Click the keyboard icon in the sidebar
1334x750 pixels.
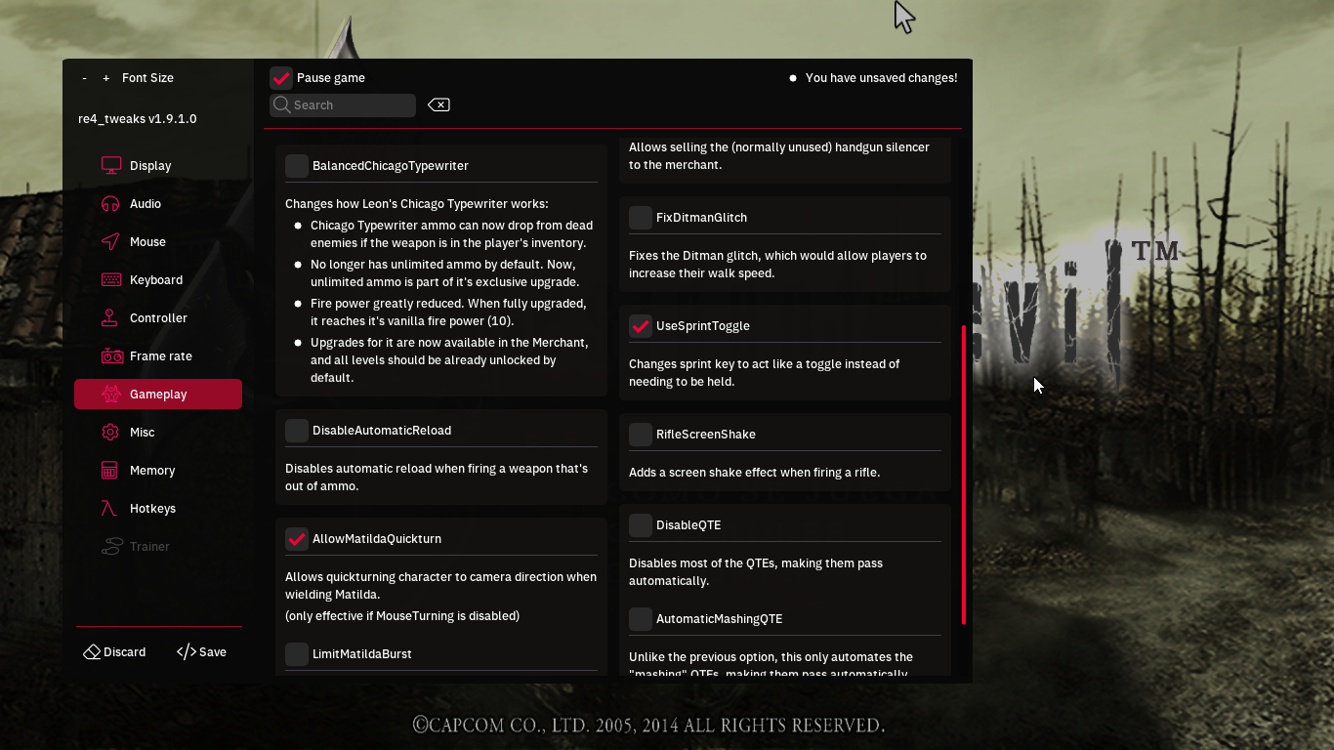pos(111,280)
